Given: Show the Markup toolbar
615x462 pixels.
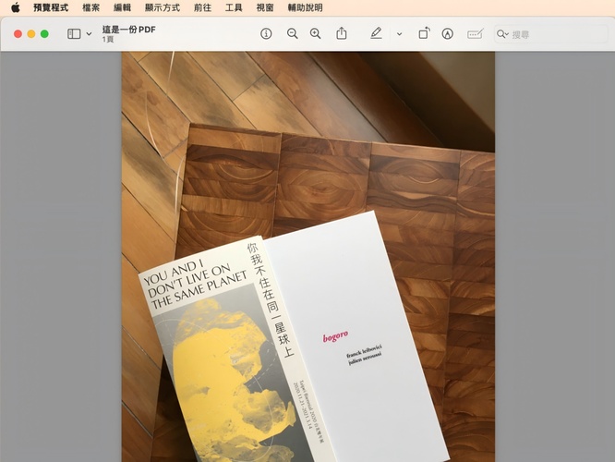Looking at the screenshot, I should pos(448,33).
